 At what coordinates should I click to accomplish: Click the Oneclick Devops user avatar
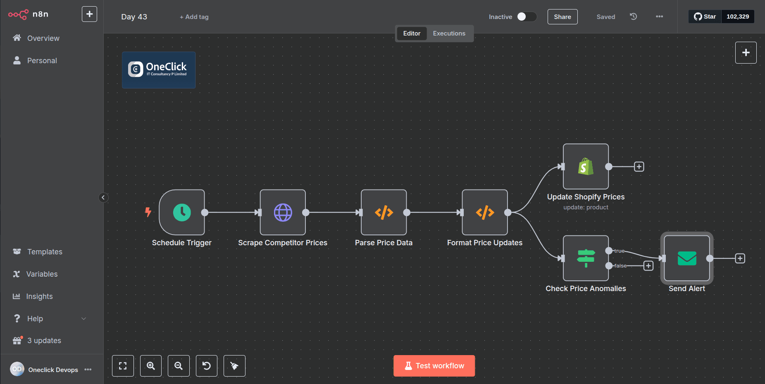(x=17, y=369)
